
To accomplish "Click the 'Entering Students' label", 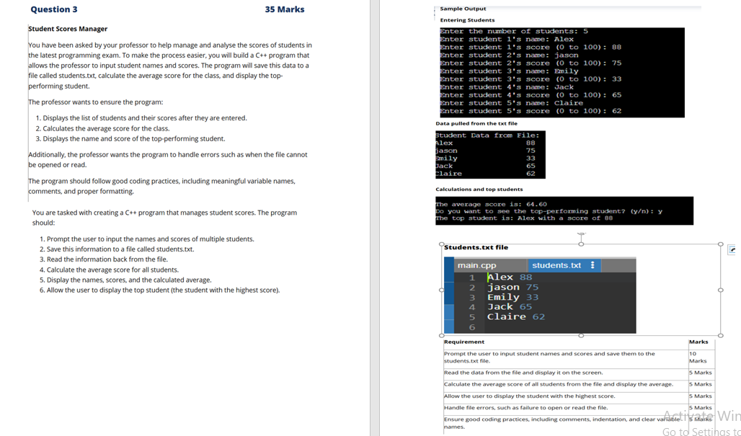I will point(467,20).
